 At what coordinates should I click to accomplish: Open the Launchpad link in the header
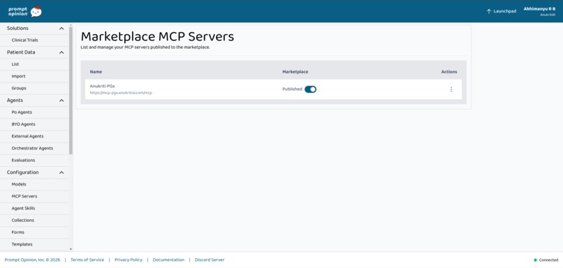coord(502,11)
